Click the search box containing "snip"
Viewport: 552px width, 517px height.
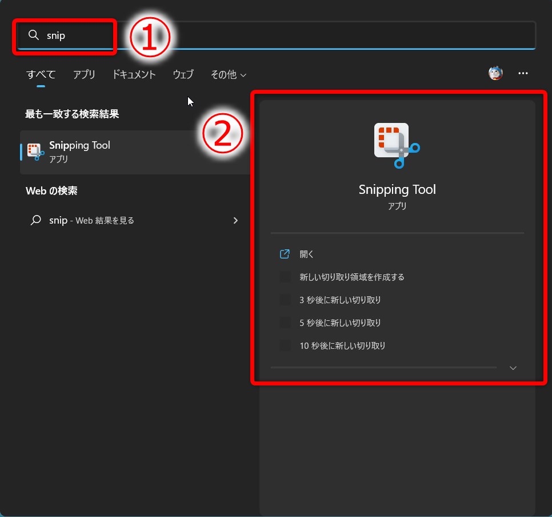(x=277, y=35)
